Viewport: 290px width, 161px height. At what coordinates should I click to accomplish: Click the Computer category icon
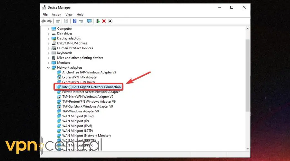(53, 28)
